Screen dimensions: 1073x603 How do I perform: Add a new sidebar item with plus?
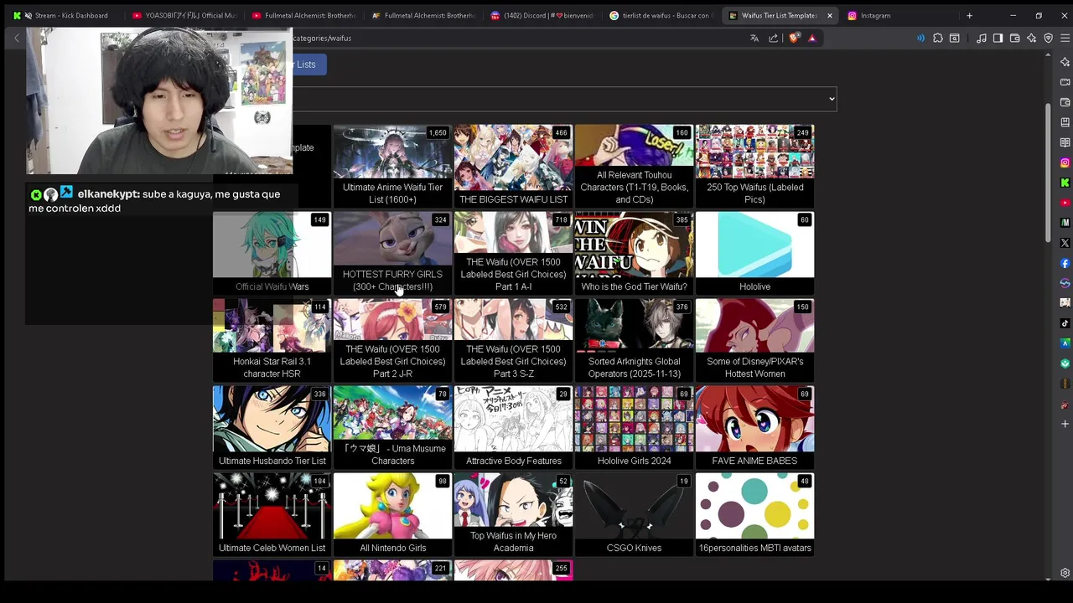click(x=1065, y=424)
